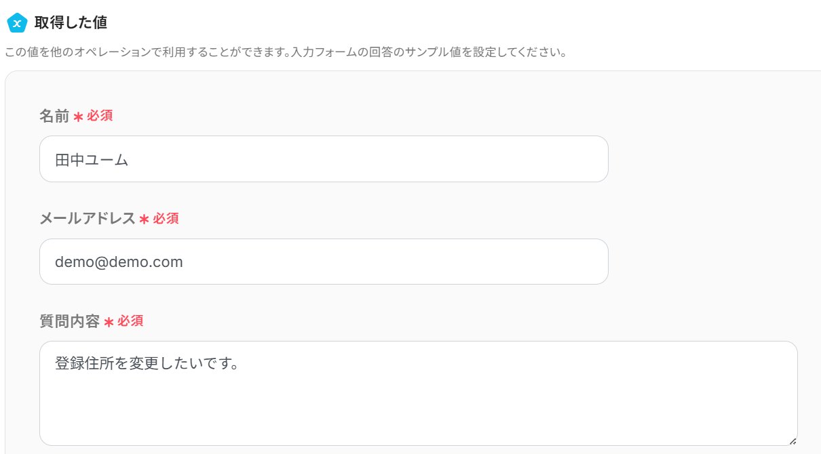The image size is (821, 454).
Task: Click the 名前 field label
Action: [x=54, y=116]
